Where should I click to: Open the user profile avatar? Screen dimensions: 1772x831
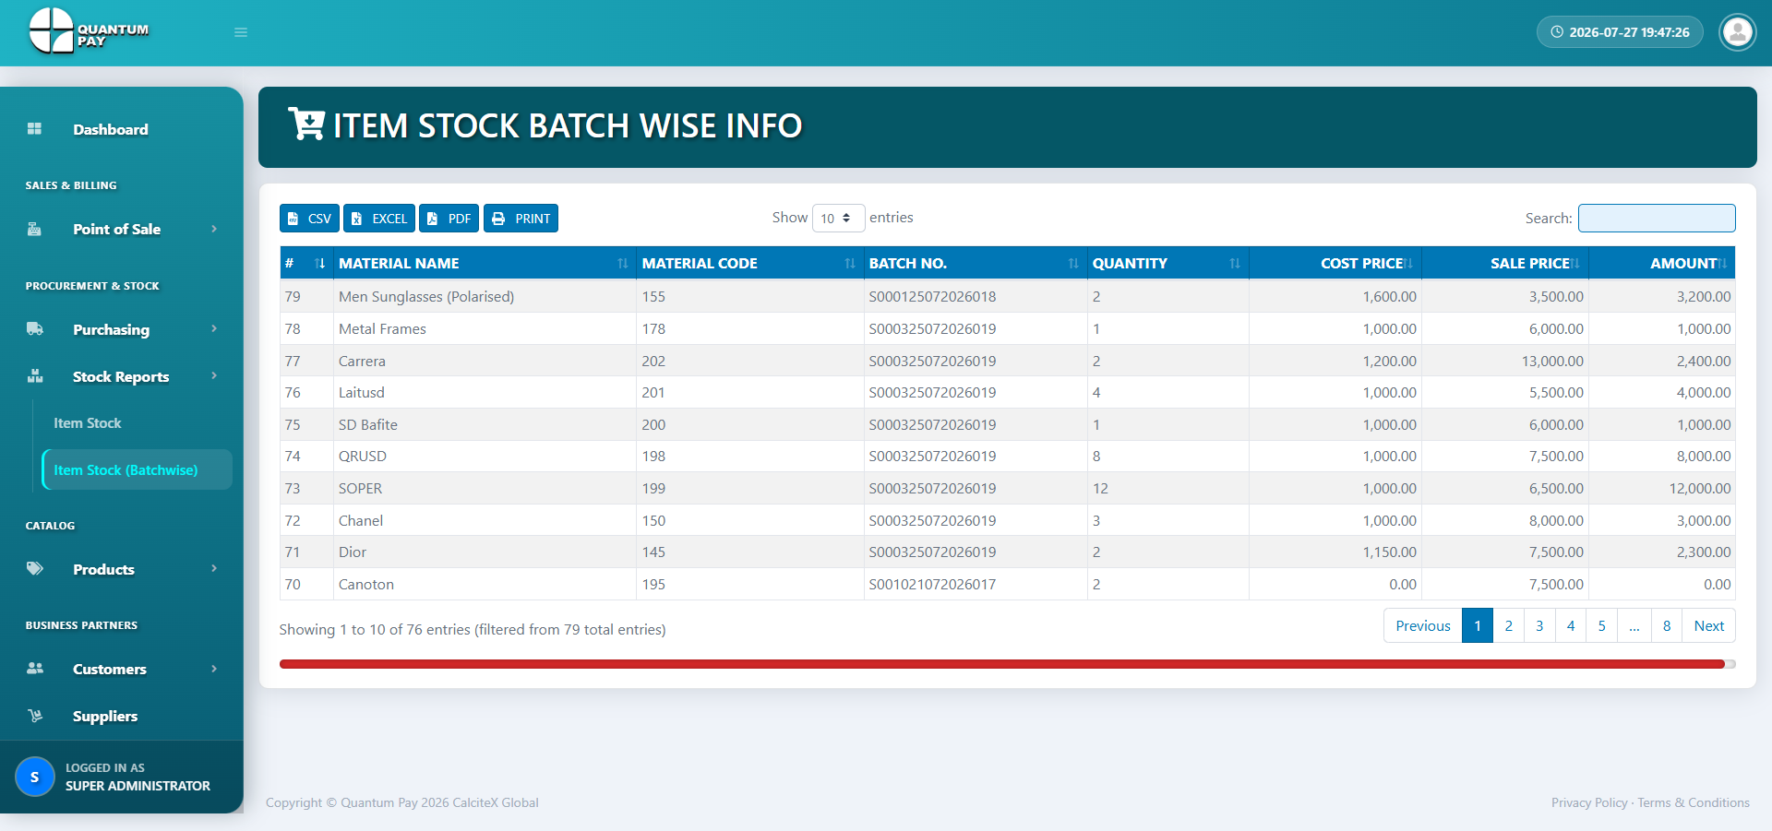pyautogui.click(x=1738, y=32)
